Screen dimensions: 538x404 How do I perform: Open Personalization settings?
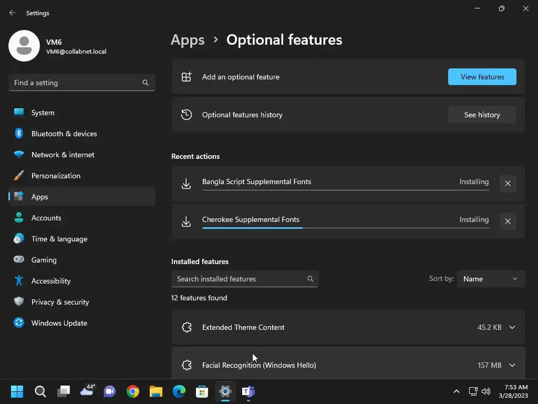click(x=56, y=176)
